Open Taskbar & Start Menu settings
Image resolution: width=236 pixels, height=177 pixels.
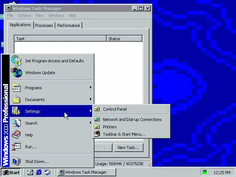[131, 134]
